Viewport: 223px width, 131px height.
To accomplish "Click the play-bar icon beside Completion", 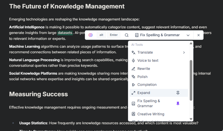I will click(133, 85).
